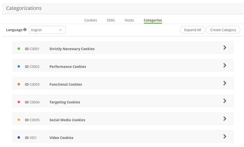Viewport: 244px width, 147px height.
Task: Click the Create Category button
Action: pos(223,30)
